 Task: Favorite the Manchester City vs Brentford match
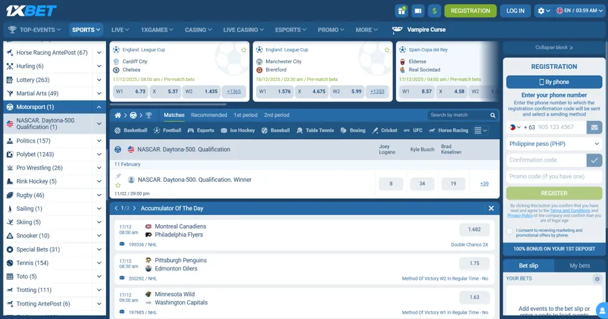point(387,50)
